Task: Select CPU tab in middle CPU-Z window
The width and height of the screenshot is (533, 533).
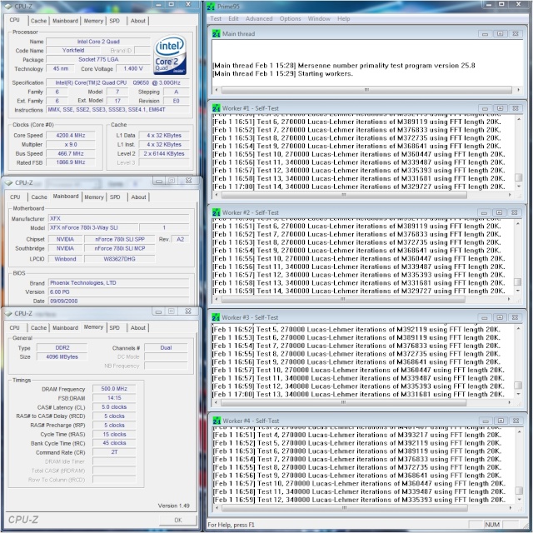Action: [15, 197]
